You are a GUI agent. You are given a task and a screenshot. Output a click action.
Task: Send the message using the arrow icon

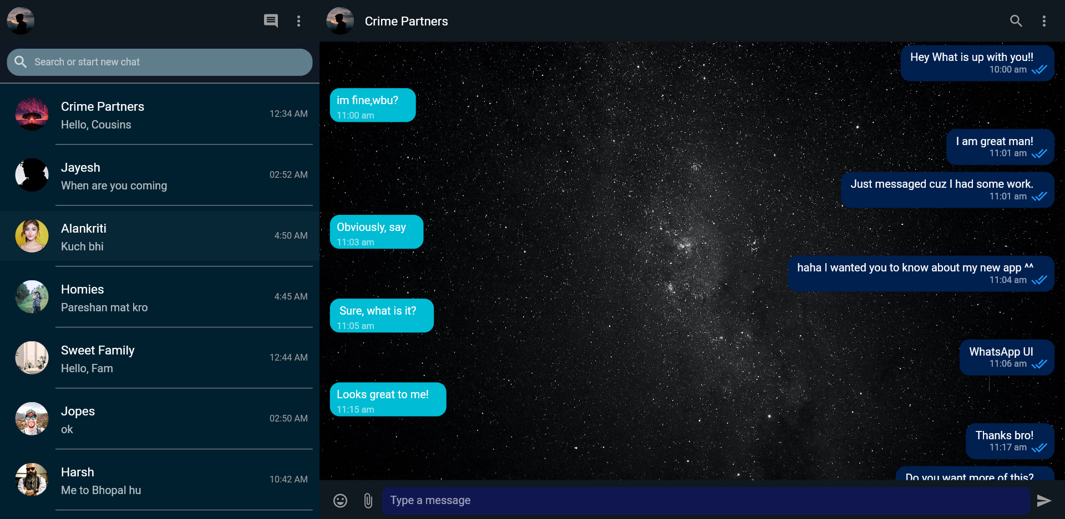click(x=1045, y=500)
